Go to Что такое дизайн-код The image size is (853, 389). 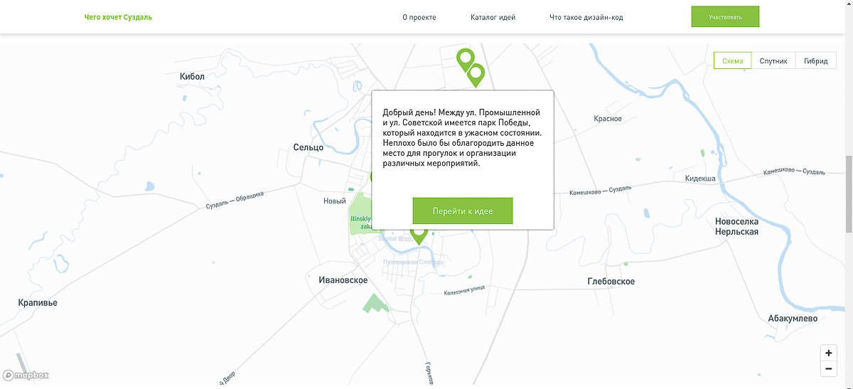click(x=586, y=17)
